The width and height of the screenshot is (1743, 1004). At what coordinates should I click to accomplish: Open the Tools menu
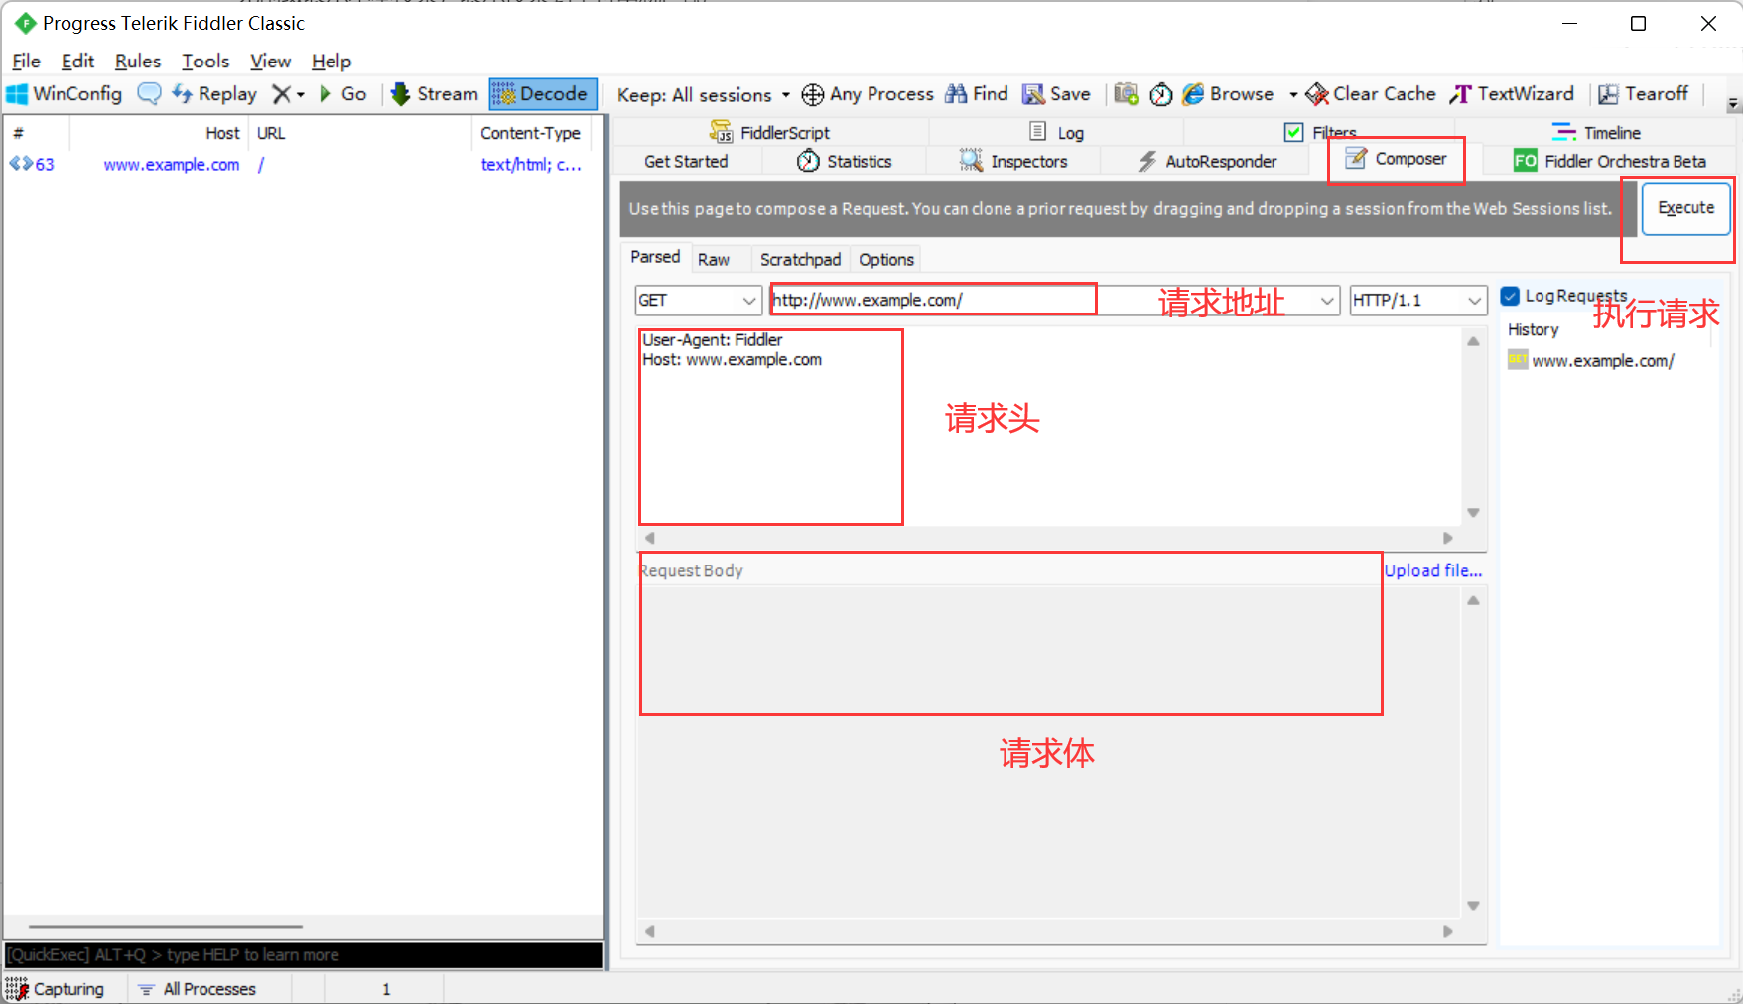pos(205,61)
